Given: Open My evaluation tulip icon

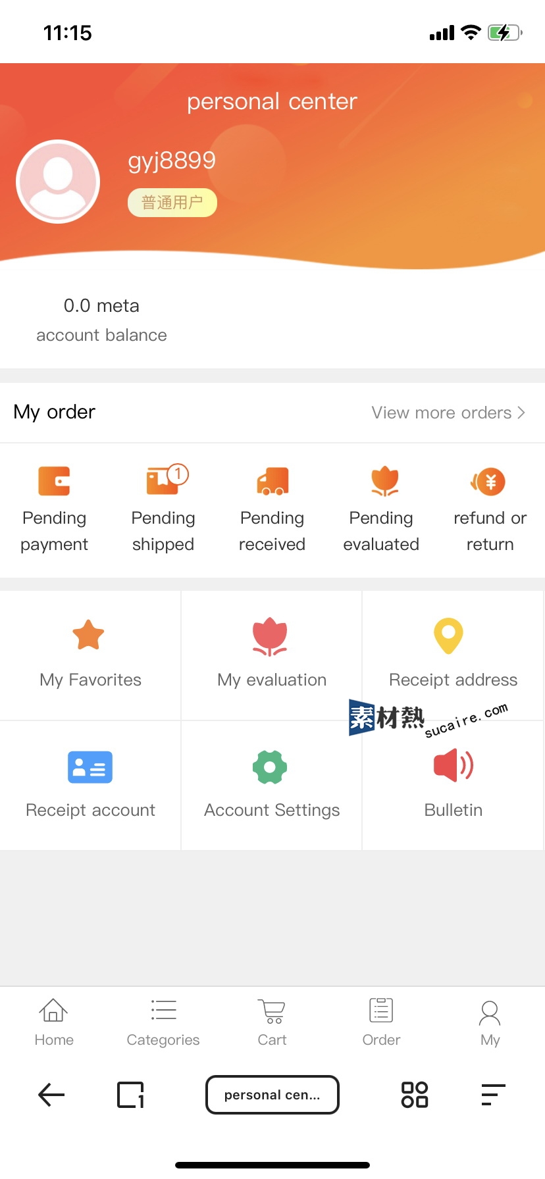Looking at the screenshot, I should [x=270, y=636].
